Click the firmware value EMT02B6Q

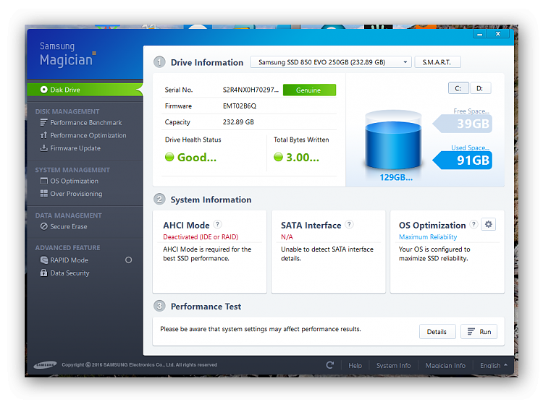tap(240, 106)
